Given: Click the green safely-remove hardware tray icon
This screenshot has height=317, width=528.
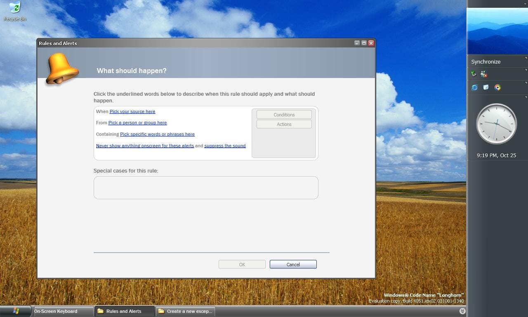Looking at the screenshot, I should click(474, 74).
